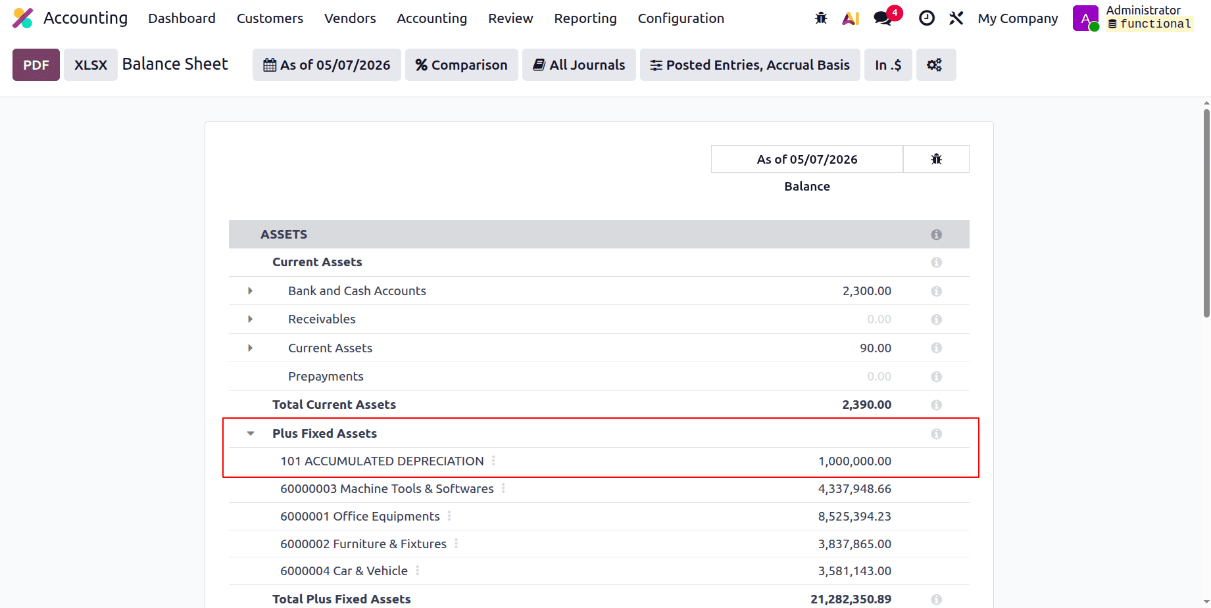Click the page vertical scrollbar thumb
This screenshot has width=1211, height=608.
(x=1206, y=213)
